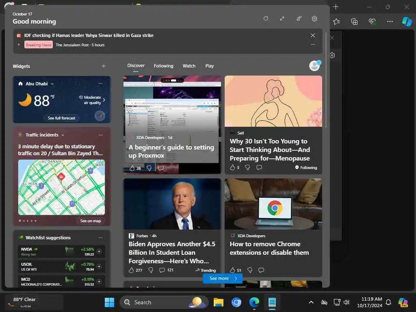The width and height of the screenshot is (416, 312).
Task: Open the Windows Start menu
Action: pyautogui.click(x=109, y=302)
